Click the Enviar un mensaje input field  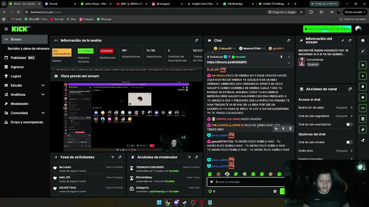click(246, 182)
